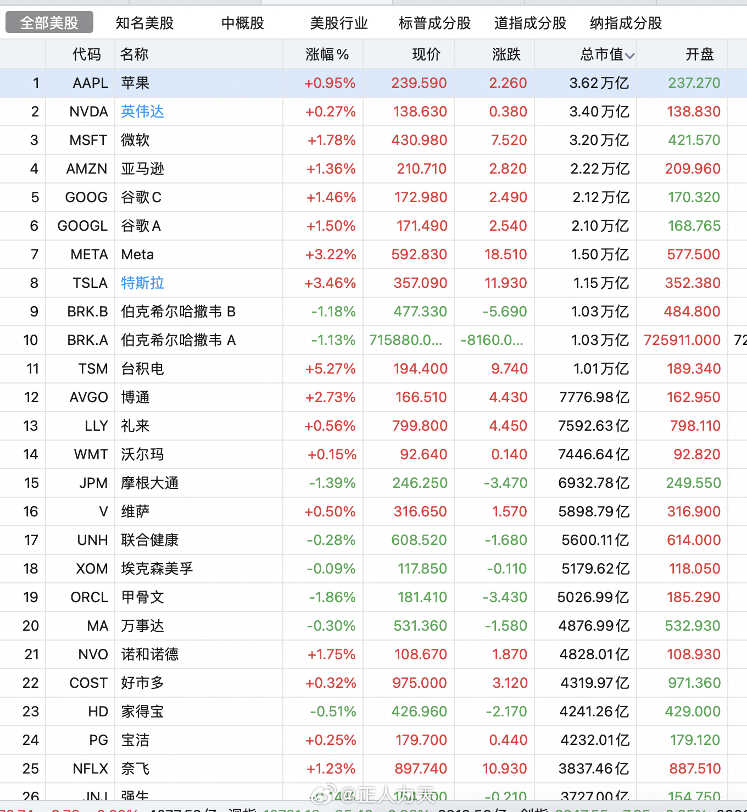Open the 美股行业 tab
Viewport: 747px width, 812px height.
339,23
